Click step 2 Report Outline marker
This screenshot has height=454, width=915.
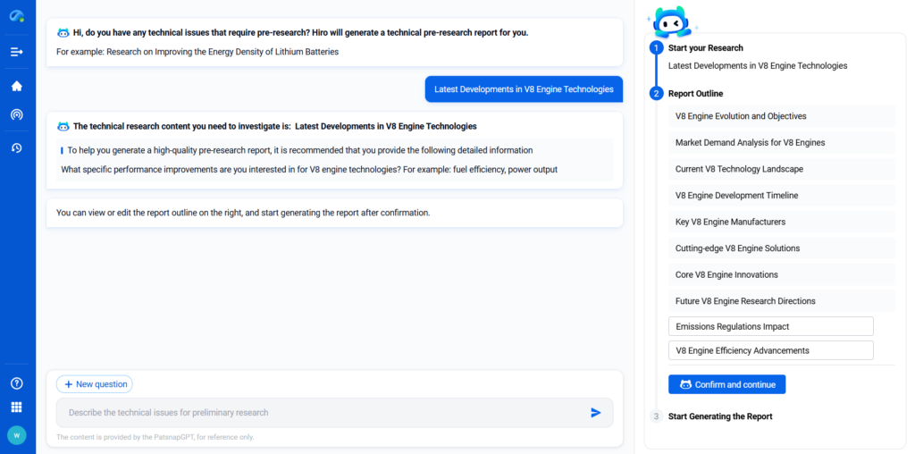pos(657,94)
